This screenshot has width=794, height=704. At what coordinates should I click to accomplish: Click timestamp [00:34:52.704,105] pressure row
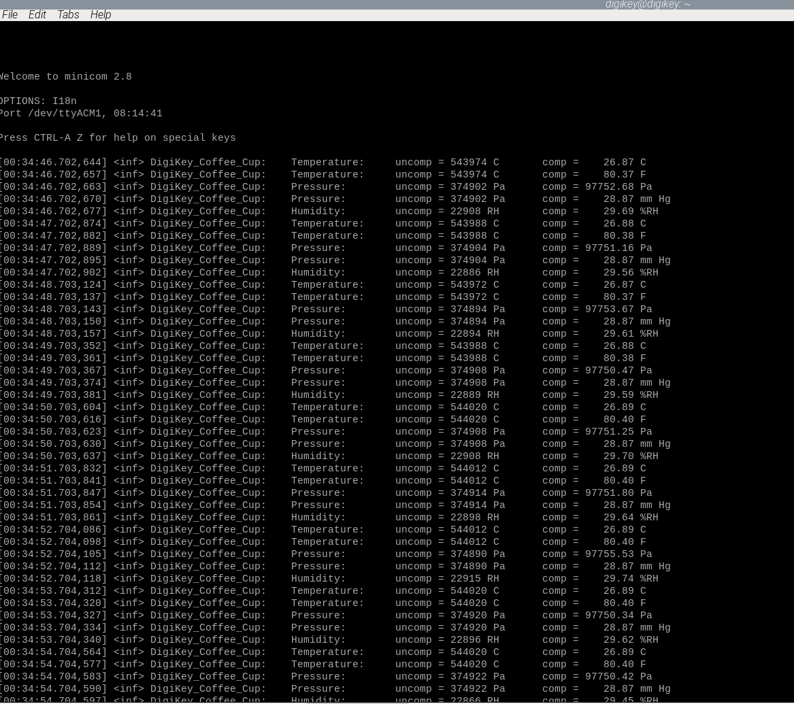click(54, 554)
